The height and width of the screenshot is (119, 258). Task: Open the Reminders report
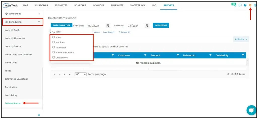point(11,87)
